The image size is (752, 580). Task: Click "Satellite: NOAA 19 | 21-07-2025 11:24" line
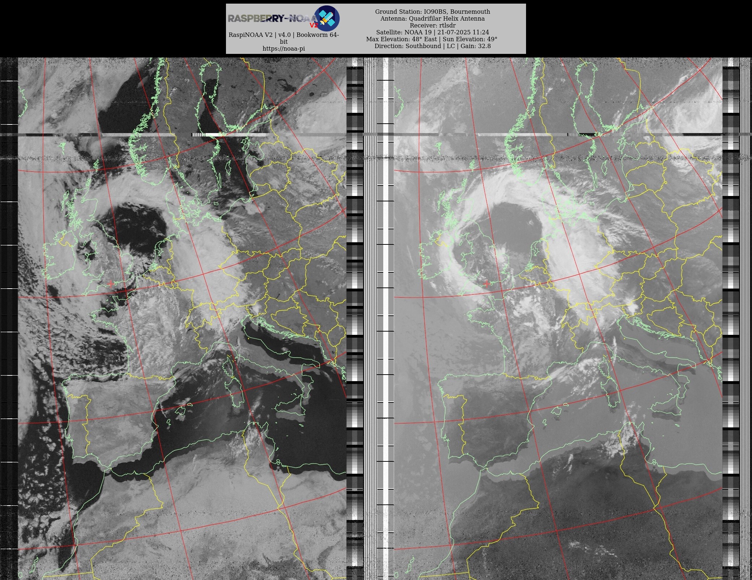[432, 32]
